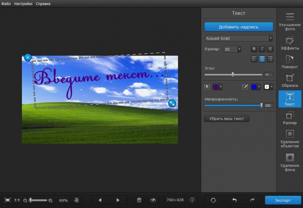The image size is (303, 208).
Task: Toggle bold text formatting
Action: click(254, 49)
